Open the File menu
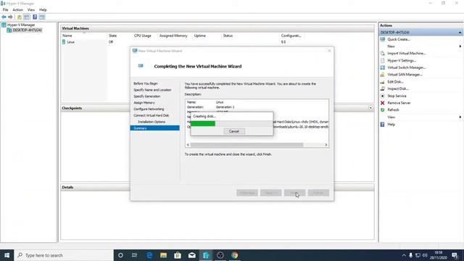Viewport: 464px width, 261px height. tap(5, 9)
